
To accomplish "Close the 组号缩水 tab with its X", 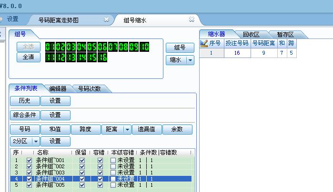I will (x=192, y=19).
